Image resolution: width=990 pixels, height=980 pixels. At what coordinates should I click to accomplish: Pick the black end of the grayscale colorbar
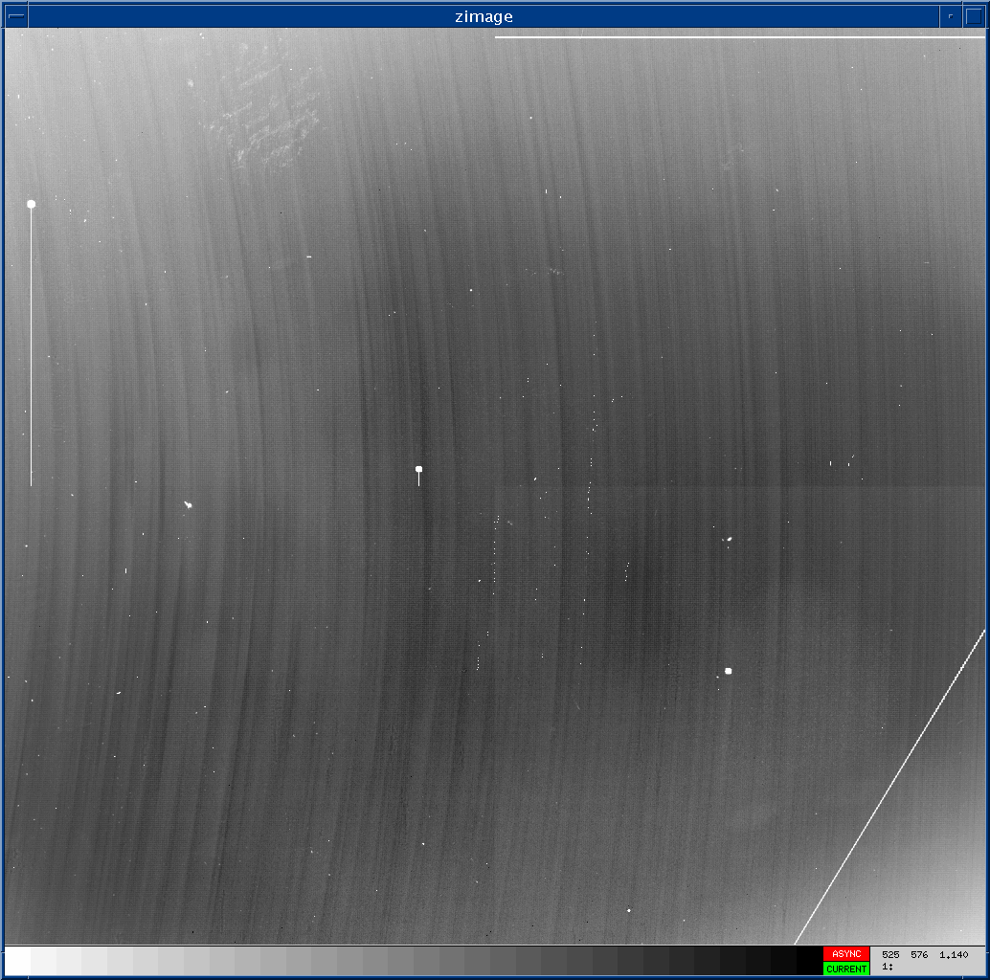(x=809, y=961)
